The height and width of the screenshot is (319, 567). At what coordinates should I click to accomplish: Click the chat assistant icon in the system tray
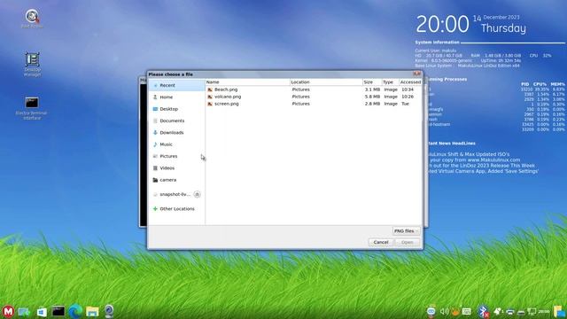[x=431, y=312]
